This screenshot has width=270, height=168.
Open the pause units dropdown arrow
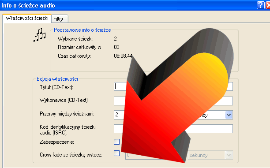click(229, 115)
